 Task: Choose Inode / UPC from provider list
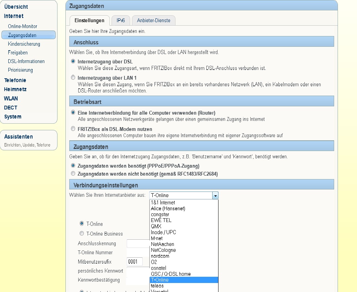coord(184,232)
